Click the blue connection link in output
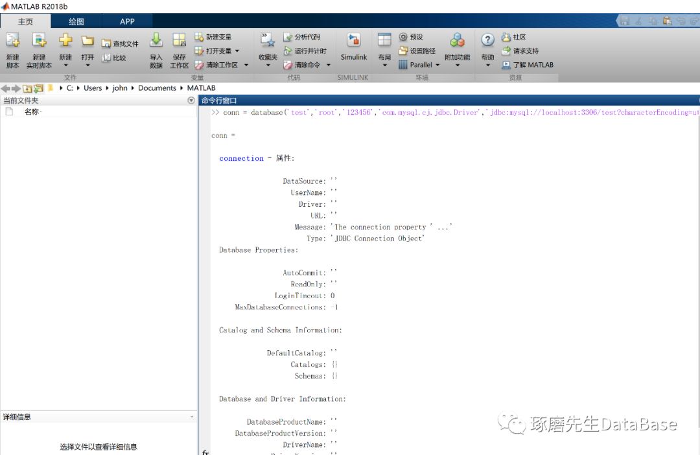 (242, 158)
